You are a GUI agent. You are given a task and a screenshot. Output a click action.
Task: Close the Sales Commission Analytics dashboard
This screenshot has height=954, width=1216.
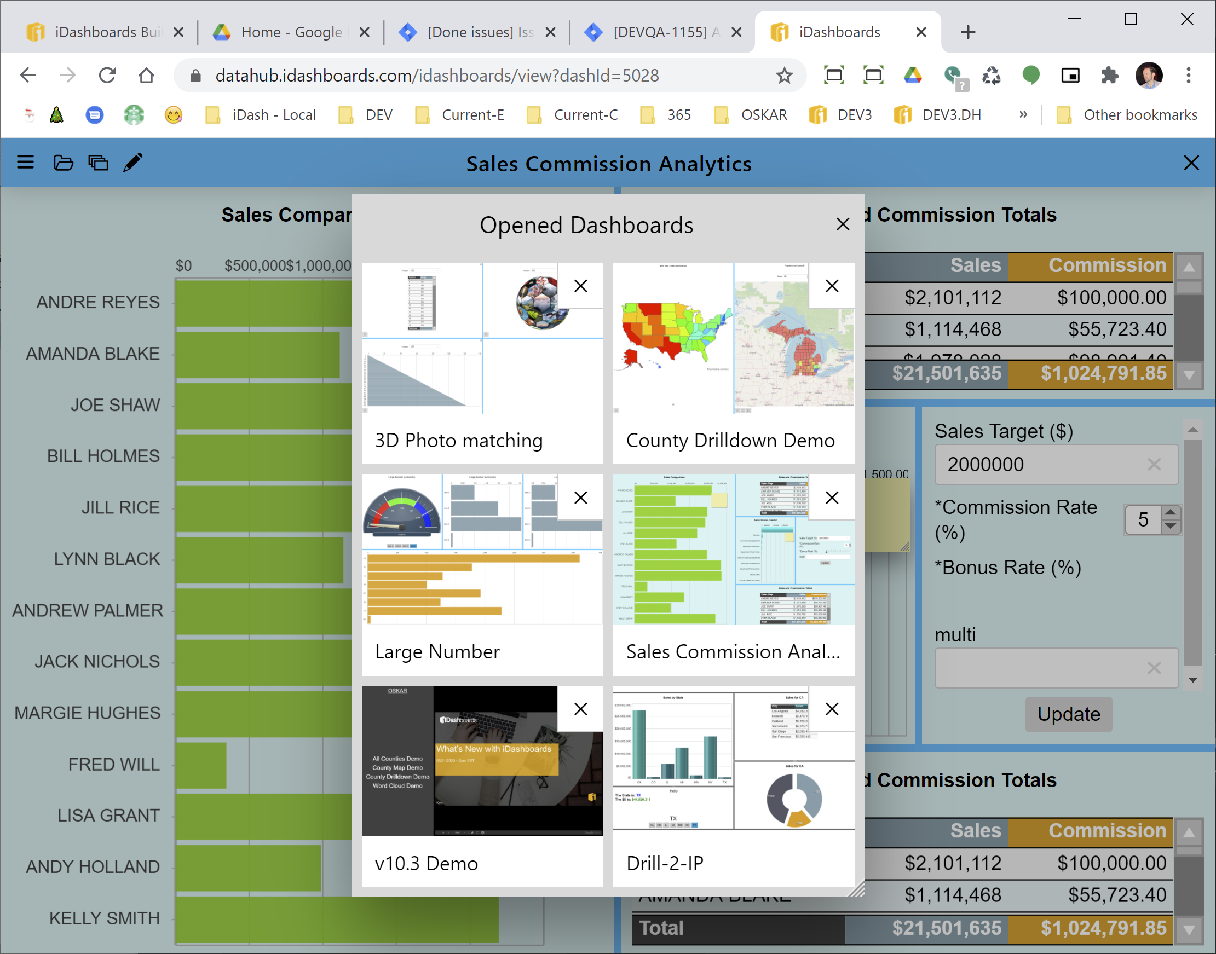[x=1191, y=163]
